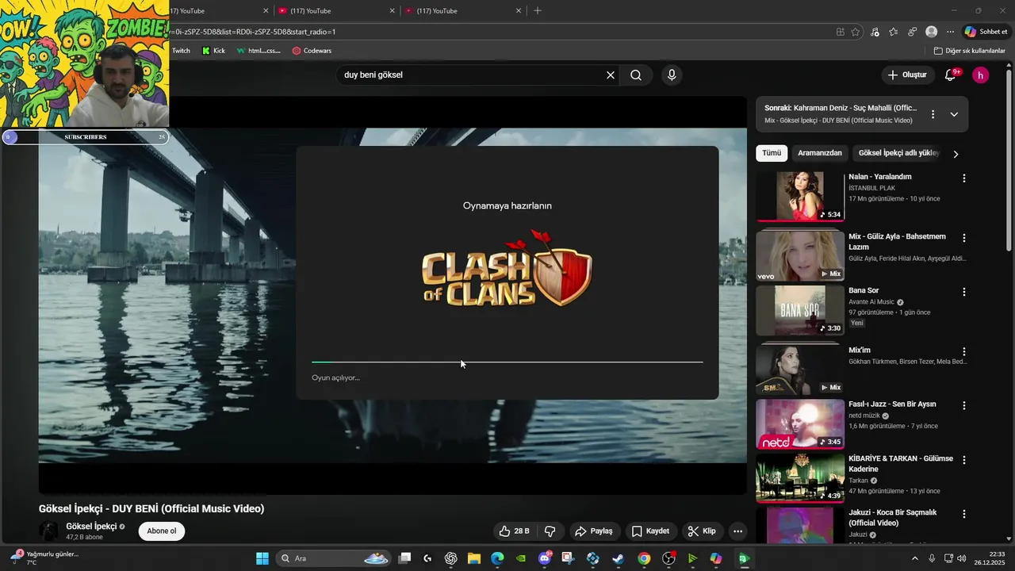Click the Oluştur create button

pos(907,75)
